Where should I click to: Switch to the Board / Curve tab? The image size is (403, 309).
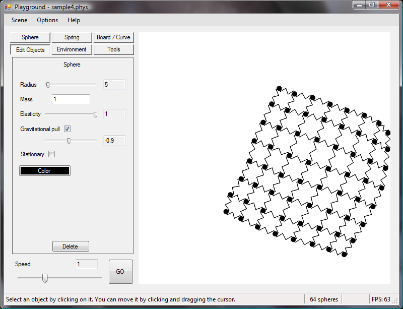tap(114, 37)
